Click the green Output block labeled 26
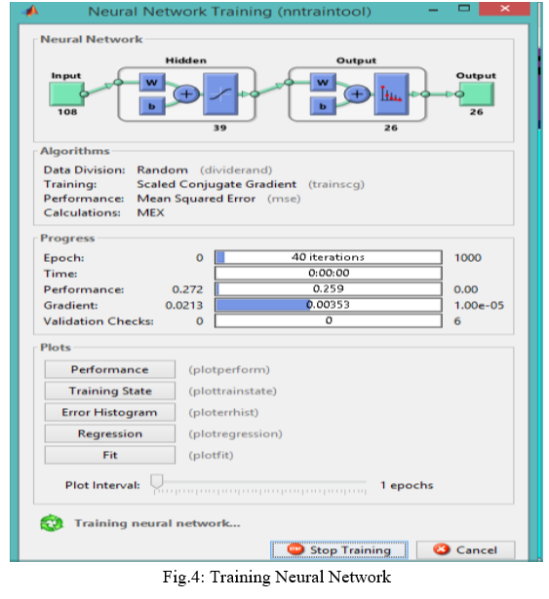This screenshot has height=599, width=549. tap(476, 94)
